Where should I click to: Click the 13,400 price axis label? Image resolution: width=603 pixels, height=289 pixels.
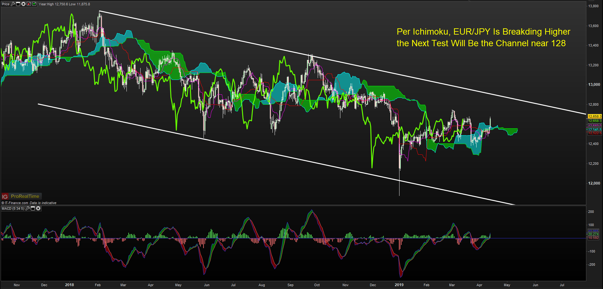pos(594,46)
